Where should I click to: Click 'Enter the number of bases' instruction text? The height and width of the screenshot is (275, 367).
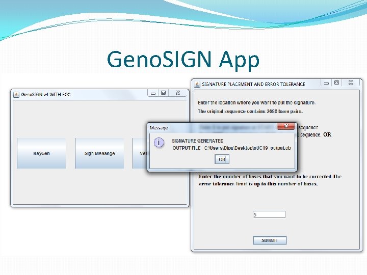click(270, 180)
